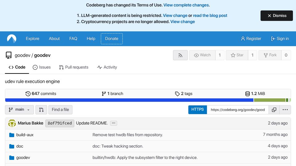
Task: Open the goodev folder
Action: click(x=23, y=157)
